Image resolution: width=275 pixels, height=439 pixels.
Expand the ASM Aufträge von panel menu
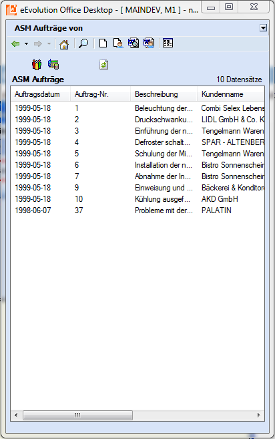[263, 28]
